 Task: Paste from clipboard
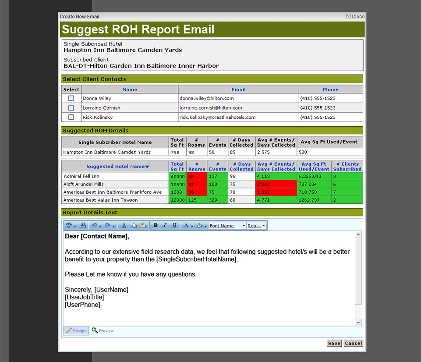[x=143, y=226]
